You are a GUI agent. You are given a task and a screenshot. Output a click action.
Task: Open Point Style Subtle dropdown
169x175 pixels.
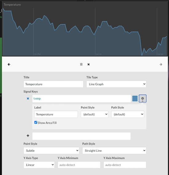(x=51, y=150)
